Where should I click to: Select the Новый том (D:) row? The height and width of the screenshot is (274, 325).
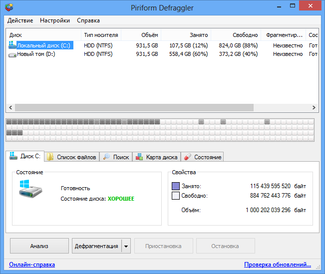point(162,54)
